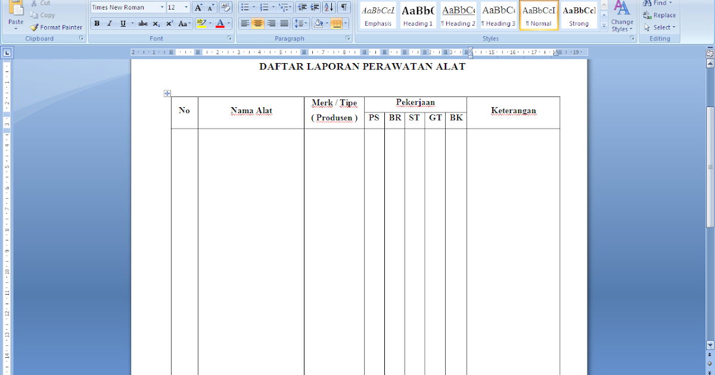Viewport: 715px width, 375px height.
Task: Expand the Text Highlight Color options
Action: point(210,23)
